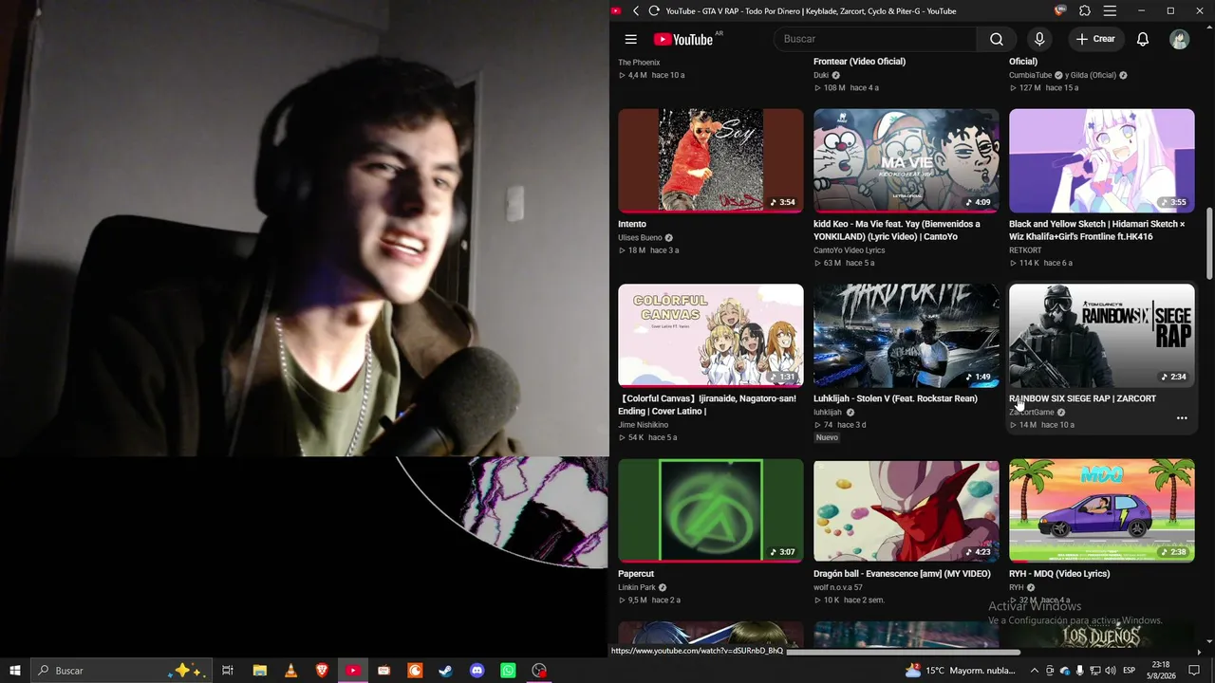
Task: Open the weather widget showing 15°C
Action: click(961, 671)
